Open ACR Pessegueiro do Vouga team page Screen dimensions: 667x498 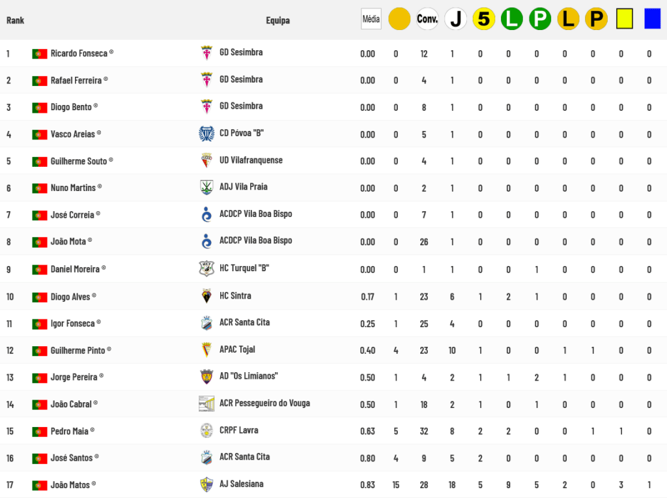[x=264, y=403]
